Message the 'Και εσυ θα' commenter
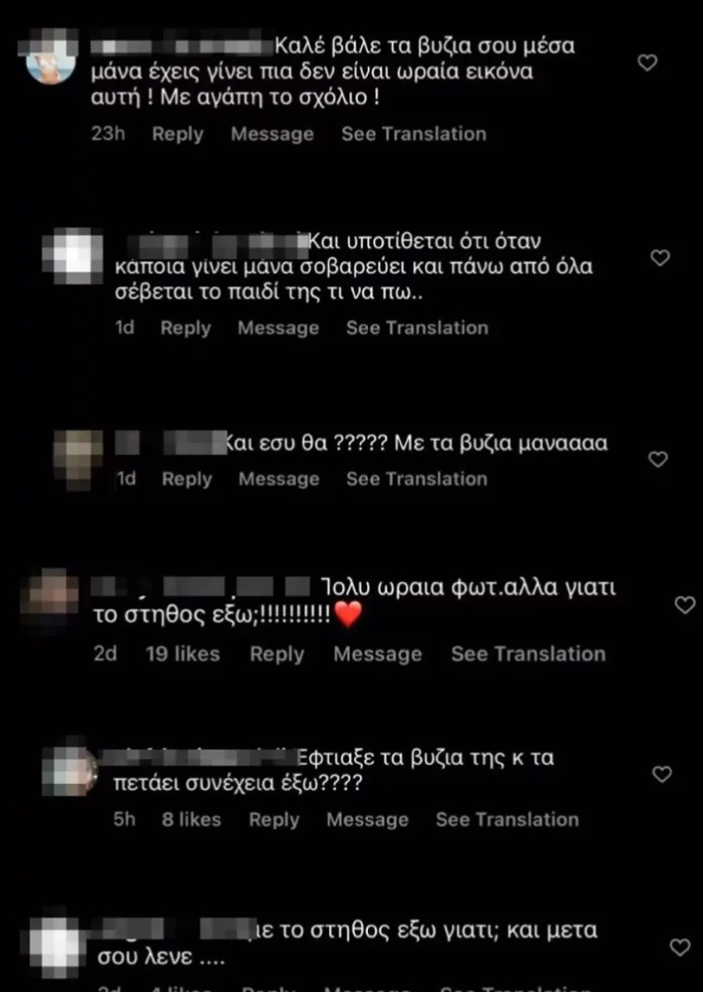The image size is (703, 992). (279, 479)
